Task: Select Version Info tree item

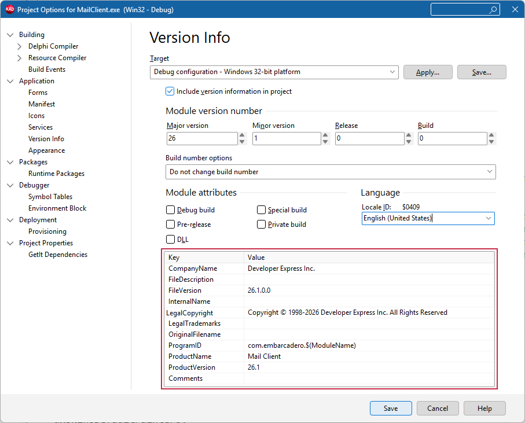Action: 46,138
